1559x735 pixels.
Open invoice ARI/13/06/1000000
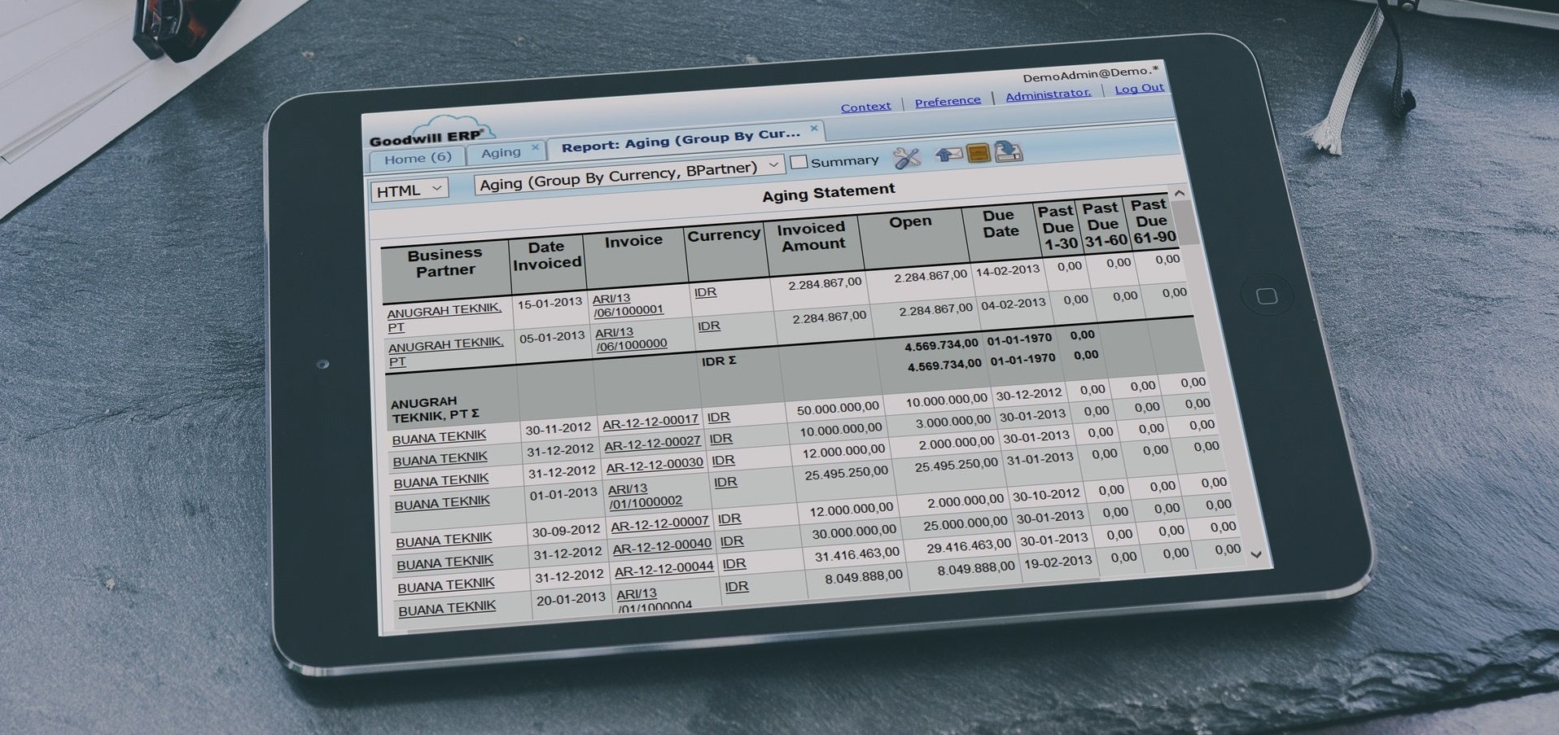(x=631, y=339)
